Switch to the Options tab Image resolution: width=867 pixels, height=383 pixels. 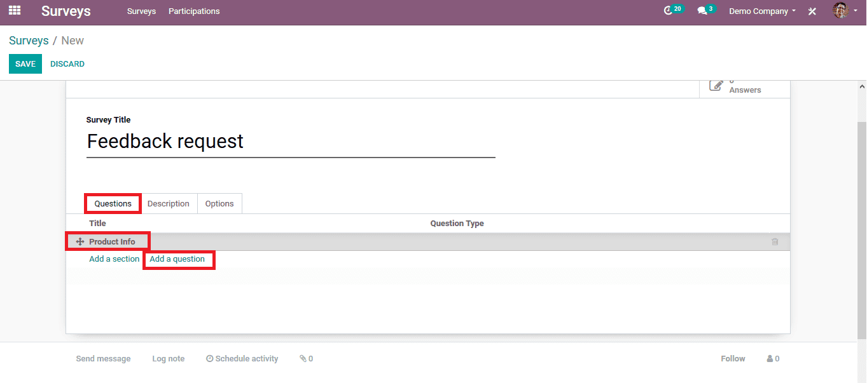[x=219, y=203]
